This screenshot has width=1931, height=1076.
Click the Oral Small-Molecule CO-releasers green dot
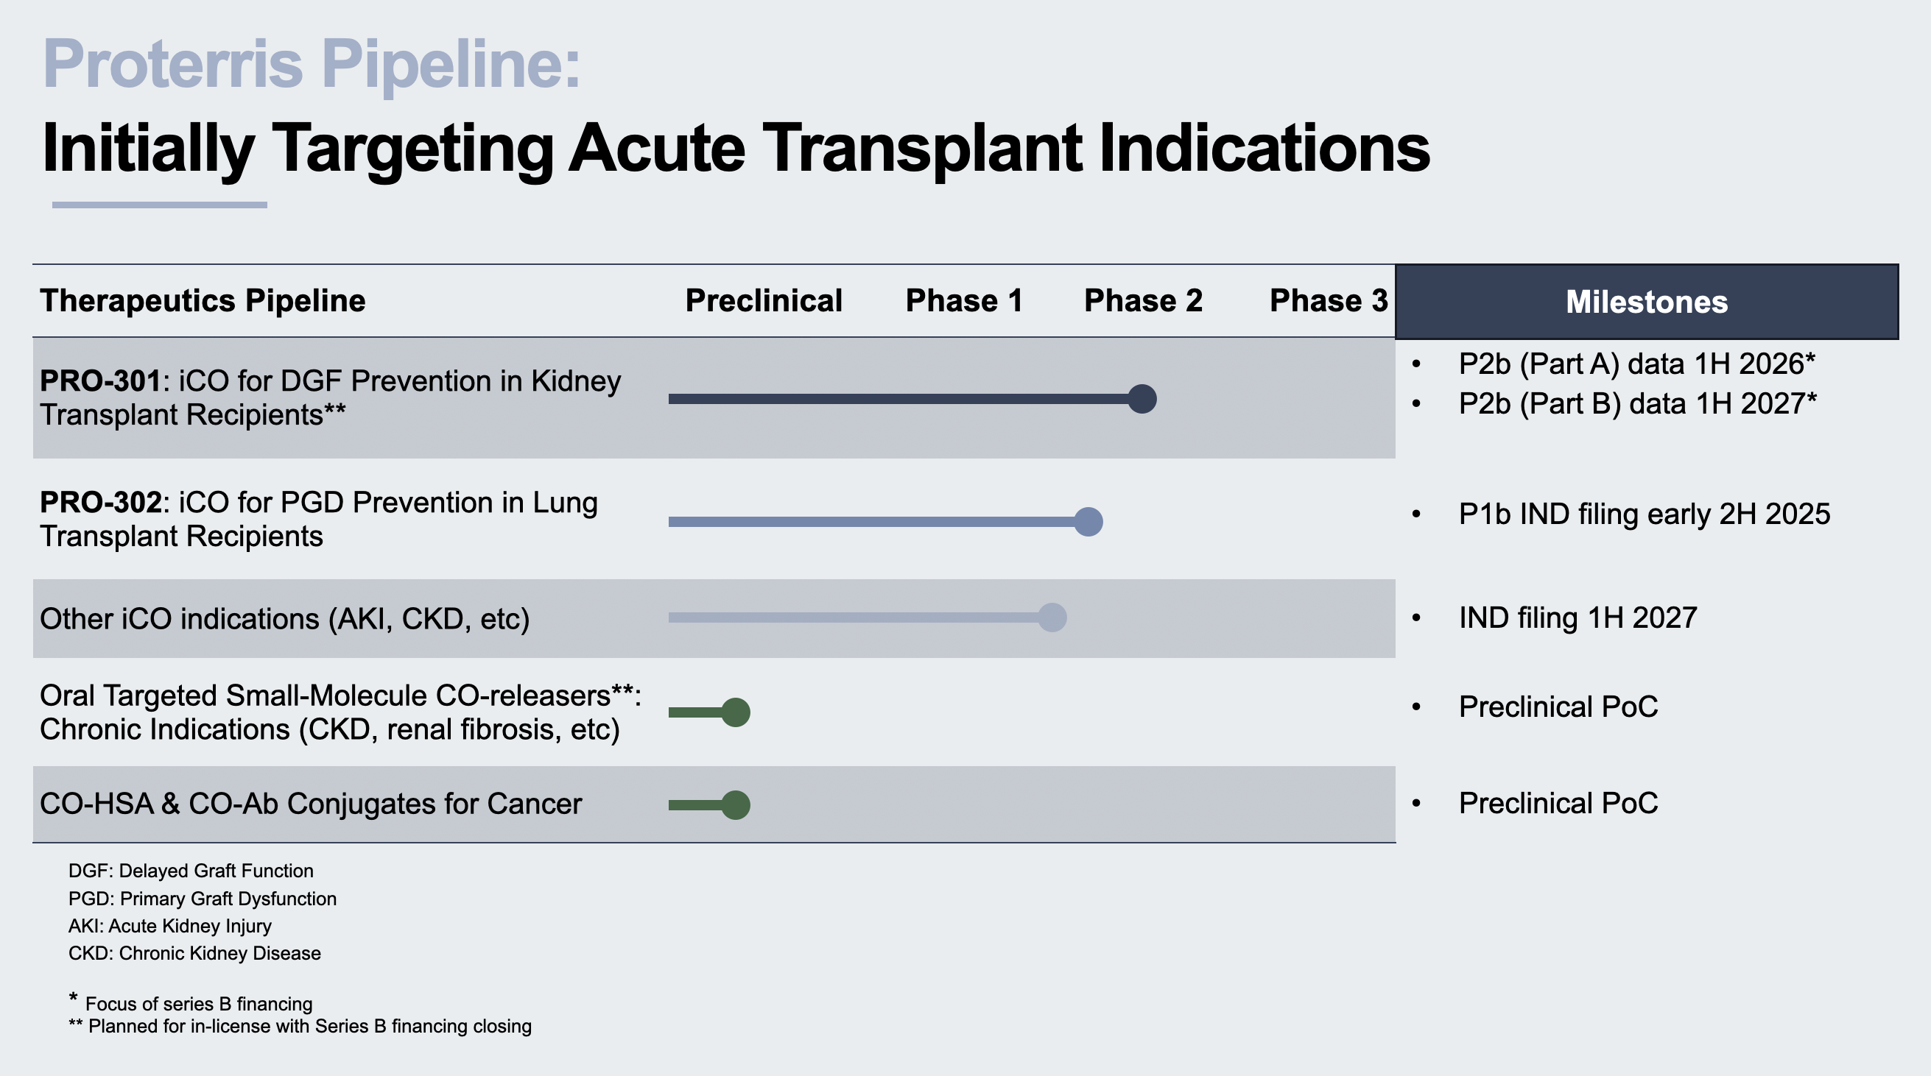pyautogui.click(x=736, y=712)
